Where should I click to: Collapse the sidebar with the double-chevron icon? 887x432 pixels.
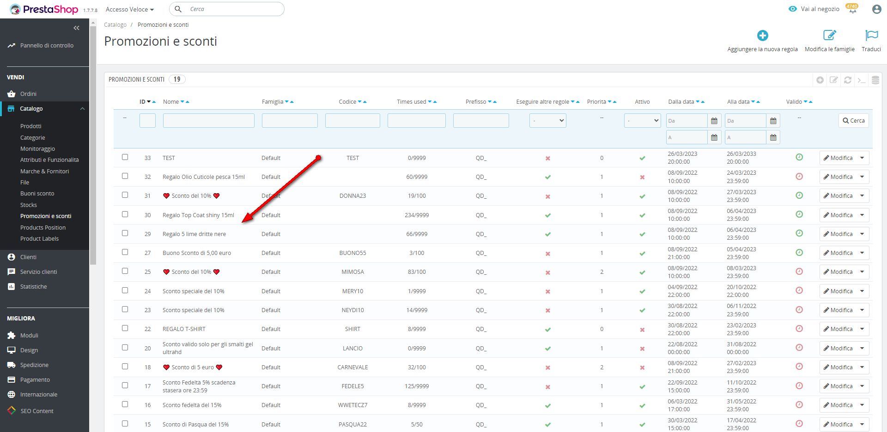(x=76, y=28)
